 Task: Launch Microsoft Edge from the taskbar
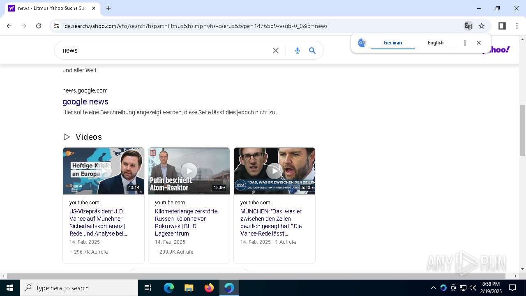click(x=169, y=288)
